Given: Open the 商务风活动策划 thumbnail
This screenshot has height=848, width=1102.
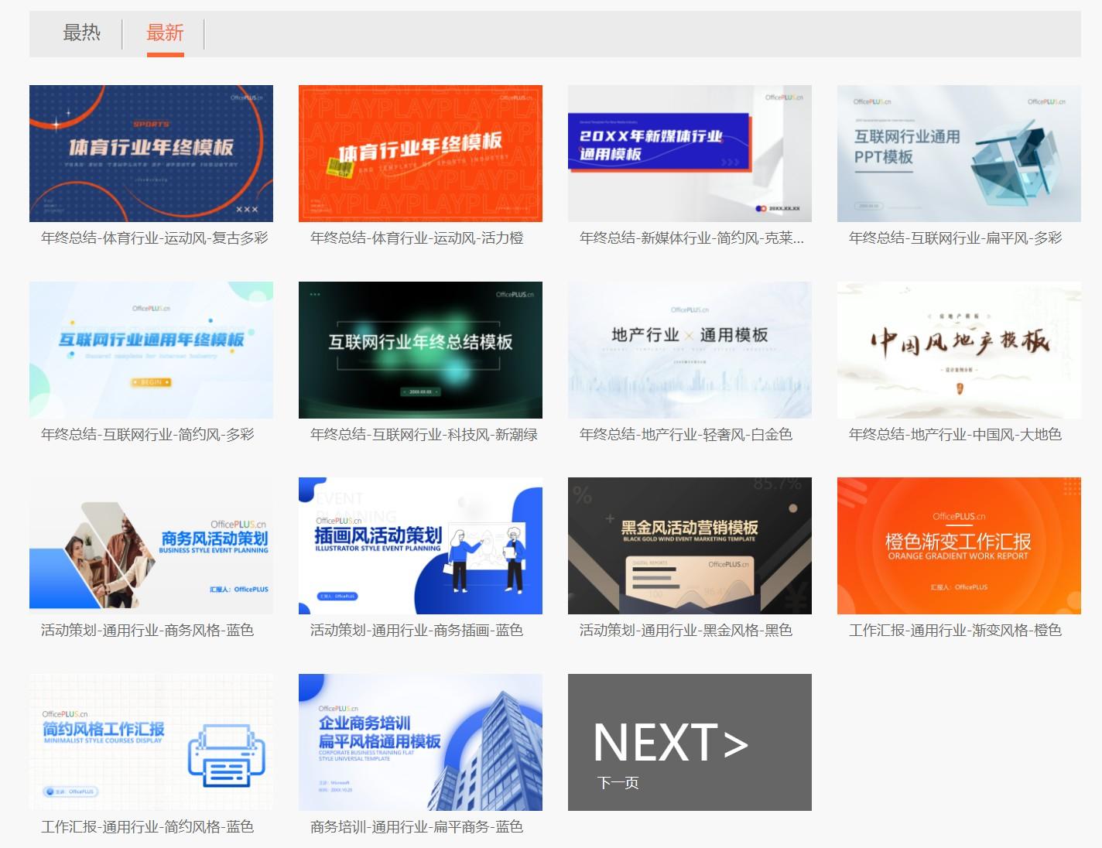Looking at the screenshot, I should (151, 545).
